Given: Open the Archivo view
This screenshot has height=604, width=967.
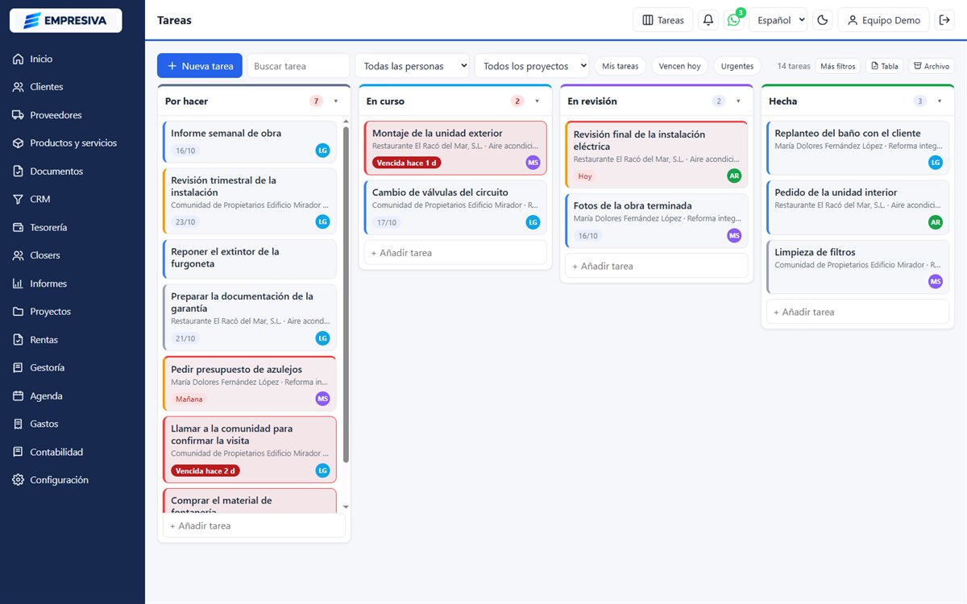Looking at the screenshot, I should [932, 66].
